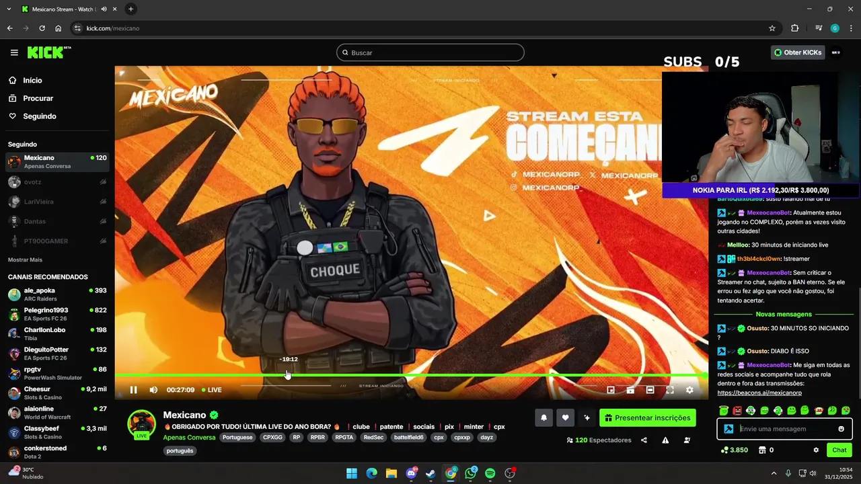Jump to LIVE in the player

(211, 390)
